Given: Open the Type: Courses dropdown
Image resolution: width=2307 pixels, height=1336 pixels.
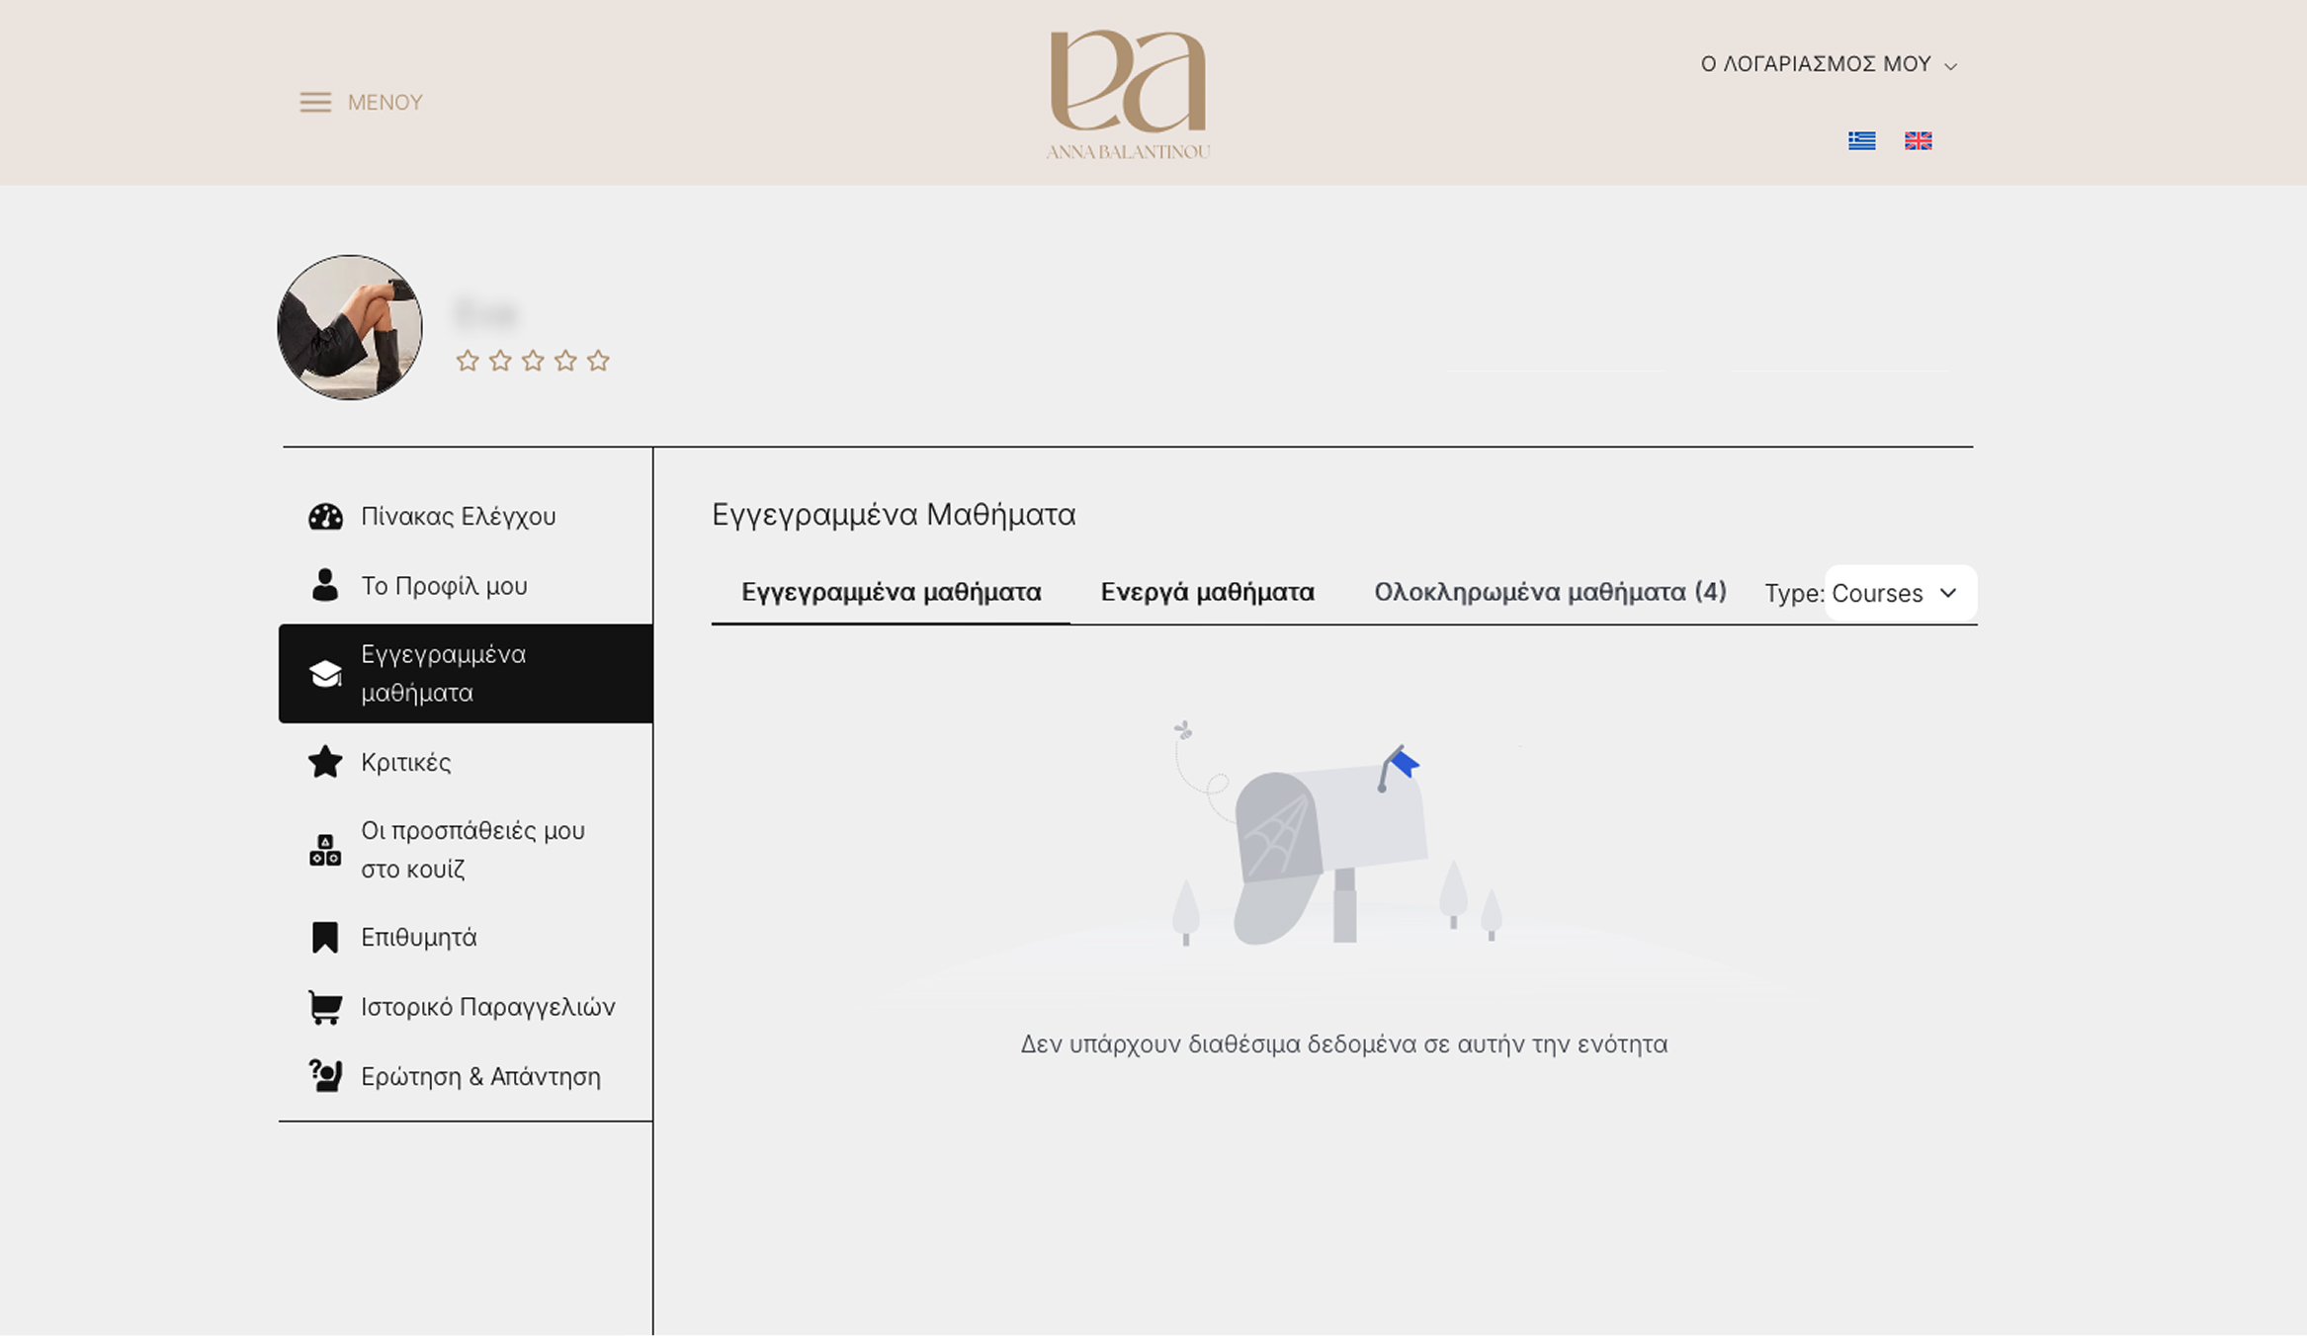Looking at the screenshot, I should [1898, 593].
